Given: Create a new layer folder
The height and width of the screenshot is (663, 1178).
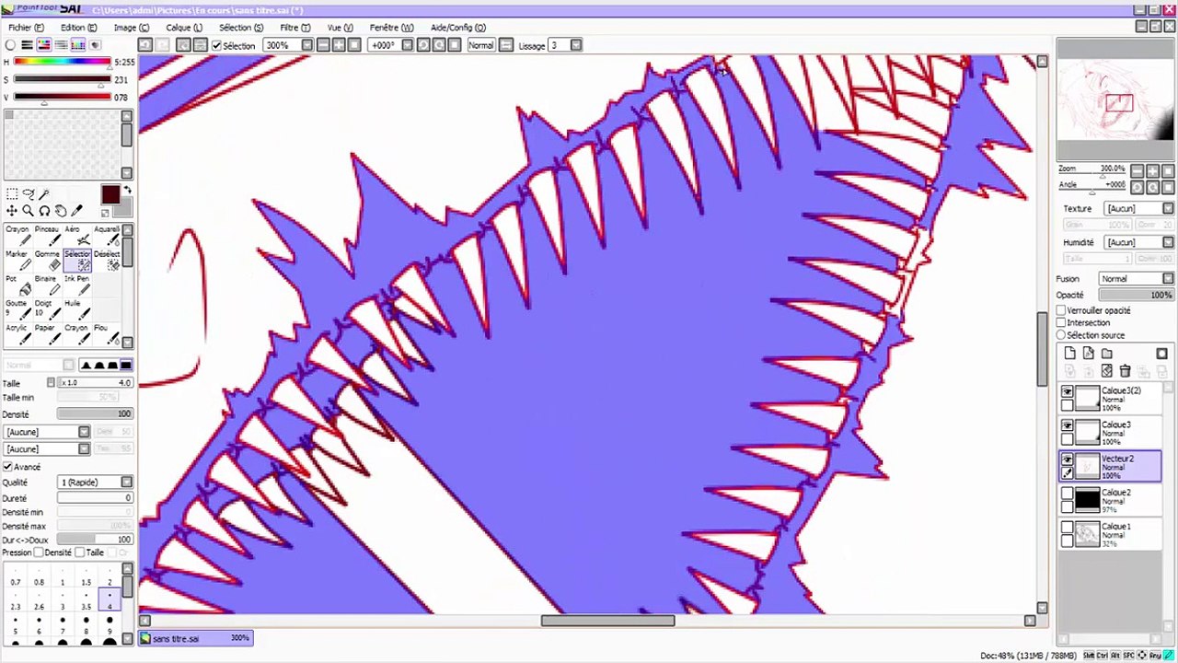Looking at the screenshot, I should click(1107, 354).
